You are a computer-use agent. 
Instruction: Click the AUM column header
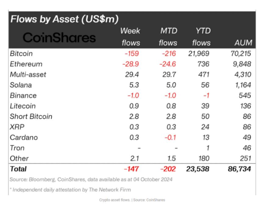coord(243,43)
